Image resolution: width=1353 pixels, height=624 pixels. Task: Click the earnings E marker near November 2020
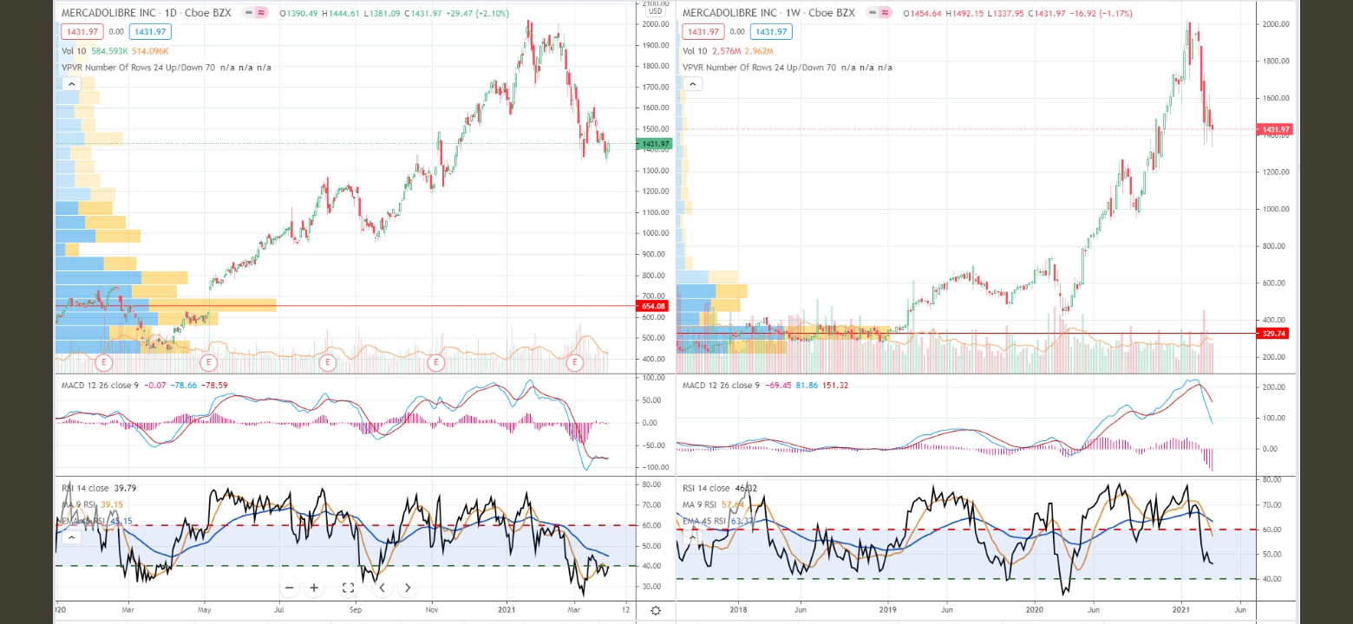point(435,362)
